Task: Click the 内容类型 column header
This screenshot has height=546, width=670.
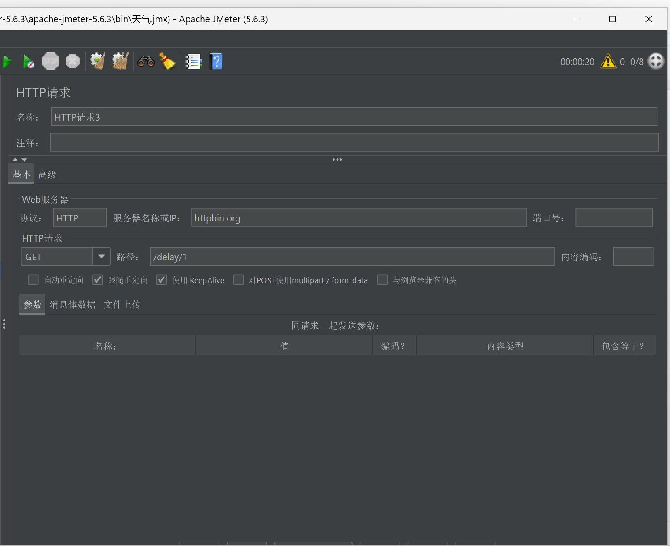Action: (505, 346)
